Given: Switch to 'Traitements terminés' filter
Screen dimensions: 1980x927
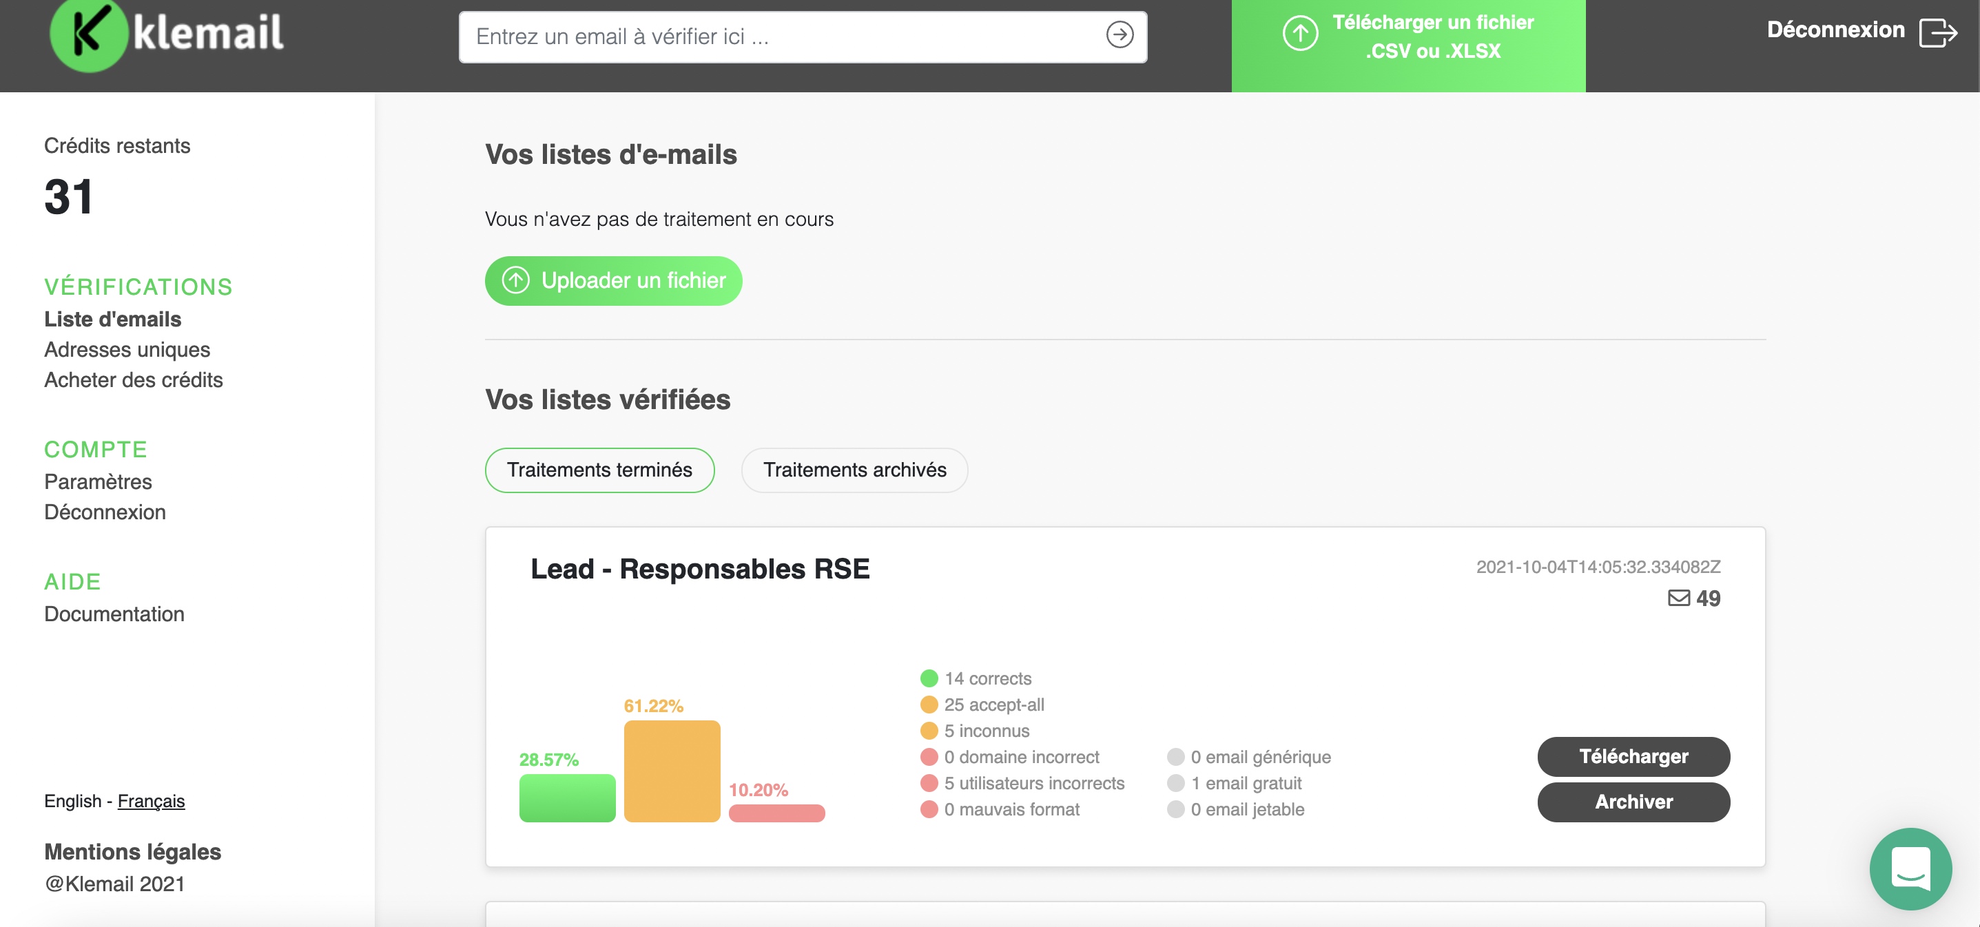Looking at the screenshot, I should [599, 470].
